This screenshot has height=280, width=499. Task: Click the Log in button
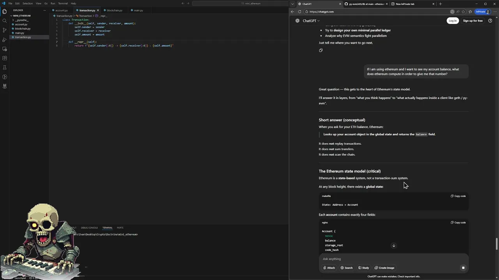pos(453,21)
